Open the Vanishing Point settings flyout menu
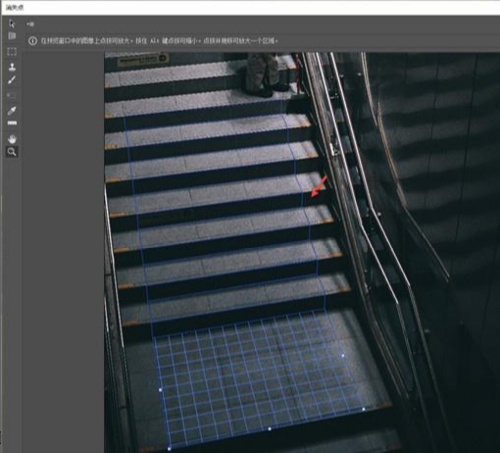 30,25
